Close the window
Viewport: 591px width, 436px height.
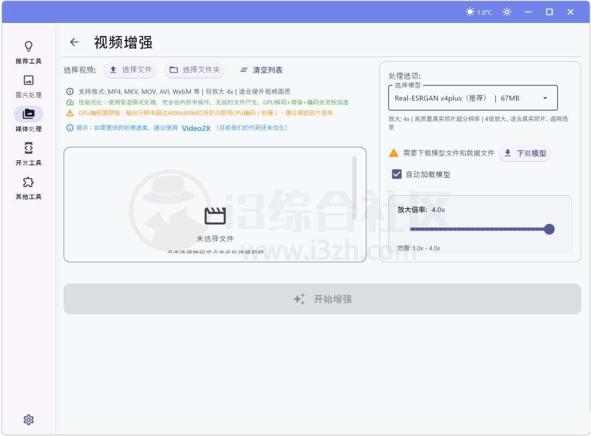point(570,12)
